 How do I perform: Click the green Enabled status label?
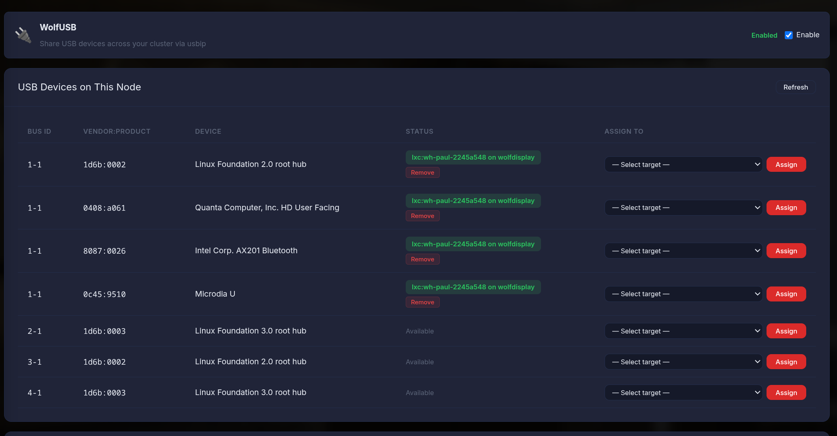(x=764, y=35)
